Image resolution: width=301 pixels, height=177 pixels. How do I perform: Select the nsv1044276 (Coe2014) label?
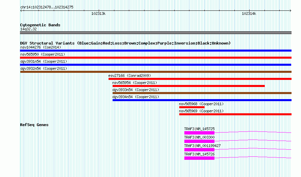tap(41, 47)
